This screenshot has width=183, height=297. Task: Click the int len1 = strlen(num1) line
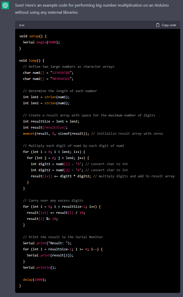46,97
